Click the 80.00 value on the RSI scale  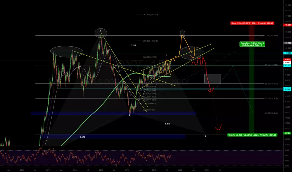[x=287, y=150]
